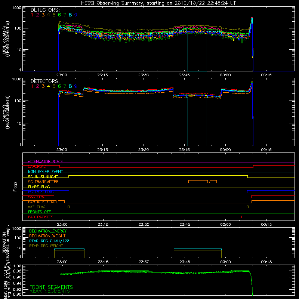The width and height of the screenshot is (299, 299).
Task: Click the DETECTORS label in the front segments plot
Action: tap(45, 10)
